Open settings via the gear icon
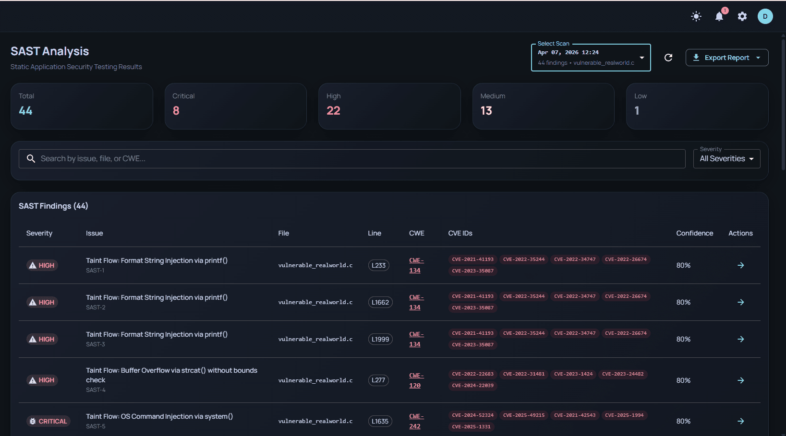The image size is (786, 436). coord(742,16)
